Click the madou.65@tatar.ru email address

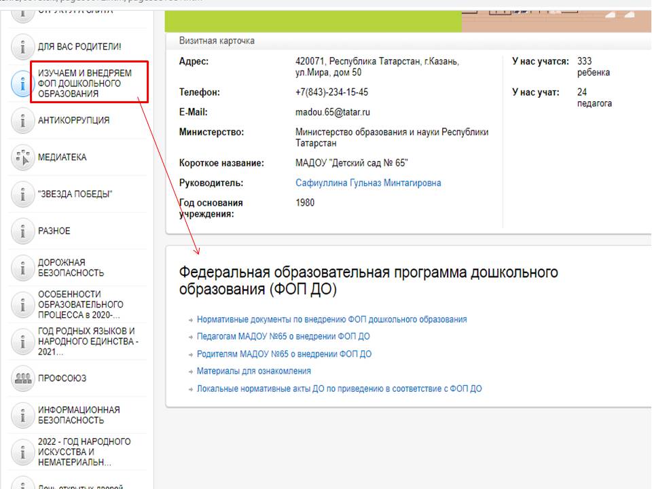coord(333,112)
